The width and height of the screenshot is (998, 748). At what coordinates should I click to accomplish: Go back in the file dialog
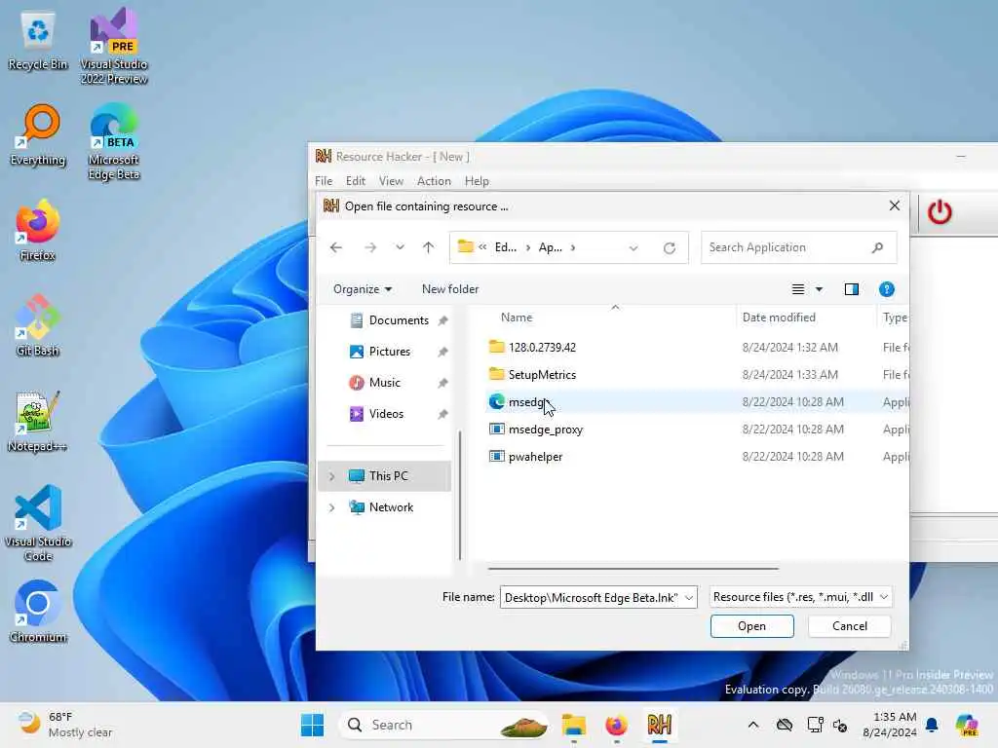[x=336, y=247]
